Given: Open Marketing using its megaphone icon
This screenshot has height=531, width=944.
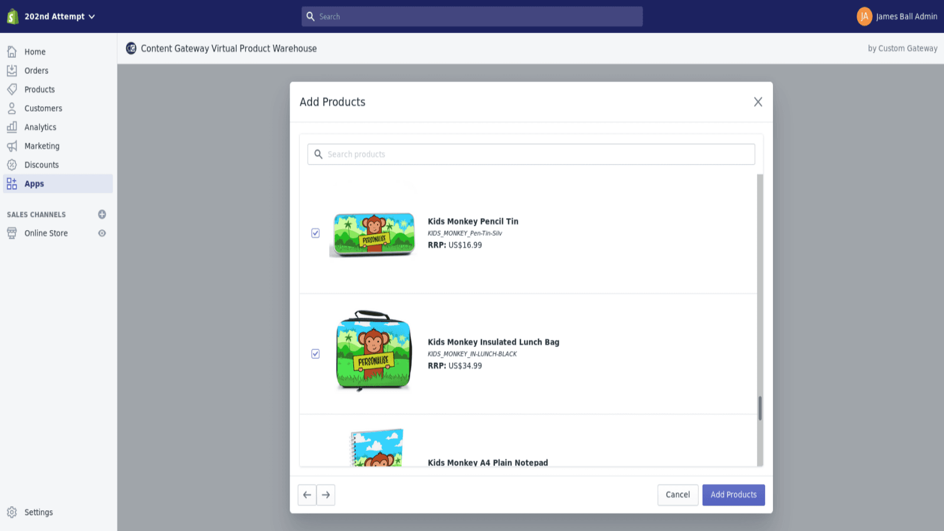Looking at the screenshot, I should click(x=12, y=146).
